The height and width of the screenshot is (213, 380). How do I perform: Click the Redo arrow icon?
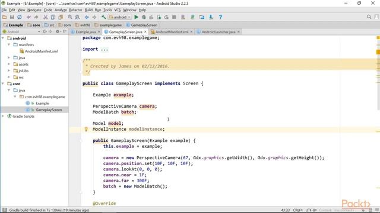(36, 17)
